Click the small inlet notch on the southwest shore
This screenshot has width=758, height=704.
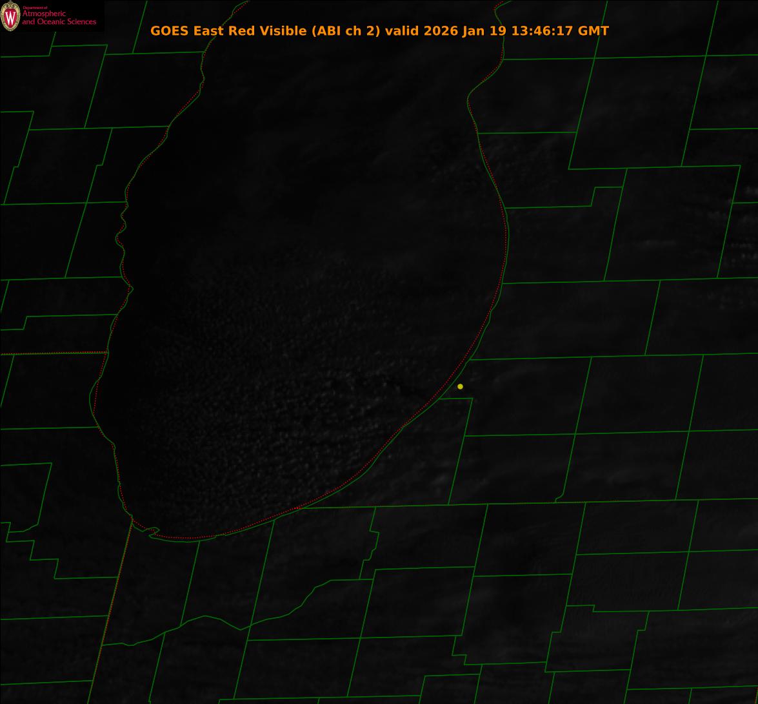coord(152,532)
